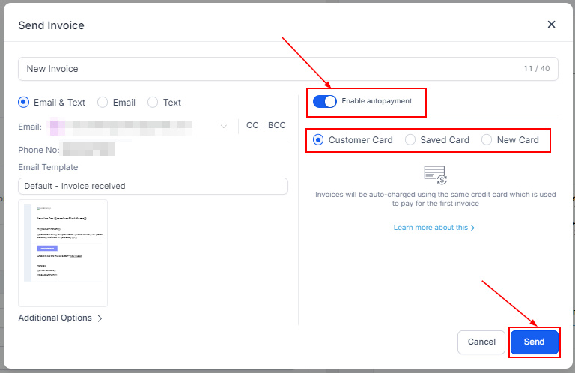575x373 pixels.
Task: Open the Email Template dropdown
Action: 153,186
